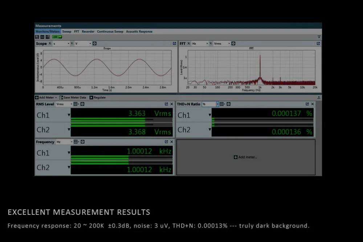
Task: Open THD+N Ratio meter settings gear
Action: pyautogui.click(x=228, y=104)
